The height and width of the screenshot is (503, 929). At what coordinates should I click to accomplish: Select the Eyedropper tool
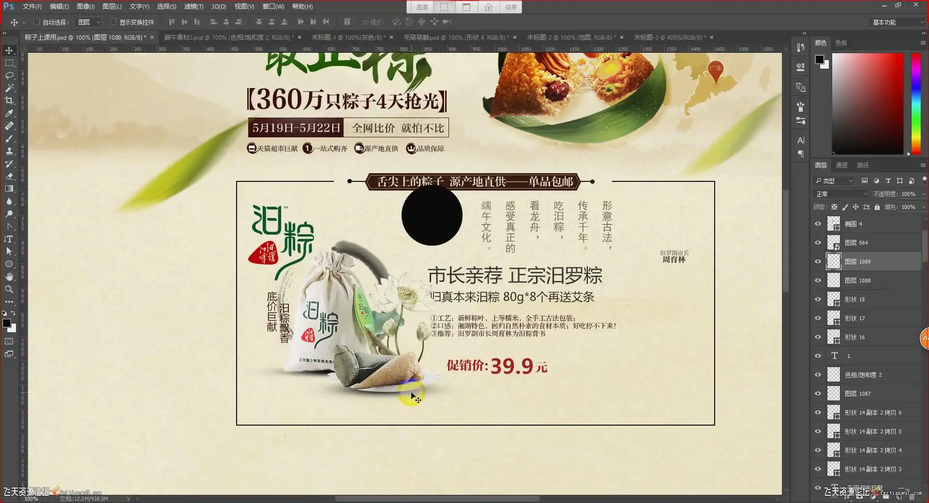point(9,113)
